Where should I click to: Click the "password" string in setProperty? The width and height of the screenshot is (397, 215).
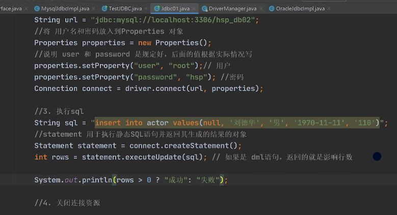(155, 77)
